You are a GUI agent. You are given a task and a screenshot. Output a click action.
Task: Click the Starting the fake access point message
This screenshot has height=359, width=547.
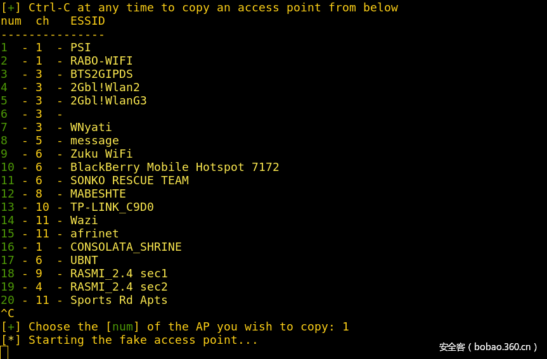pyautogui.click(x=143, y=340)
